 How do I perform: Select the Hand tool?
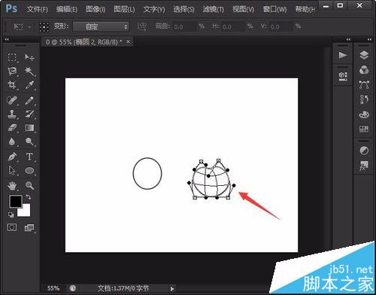(x=12, y=186)
